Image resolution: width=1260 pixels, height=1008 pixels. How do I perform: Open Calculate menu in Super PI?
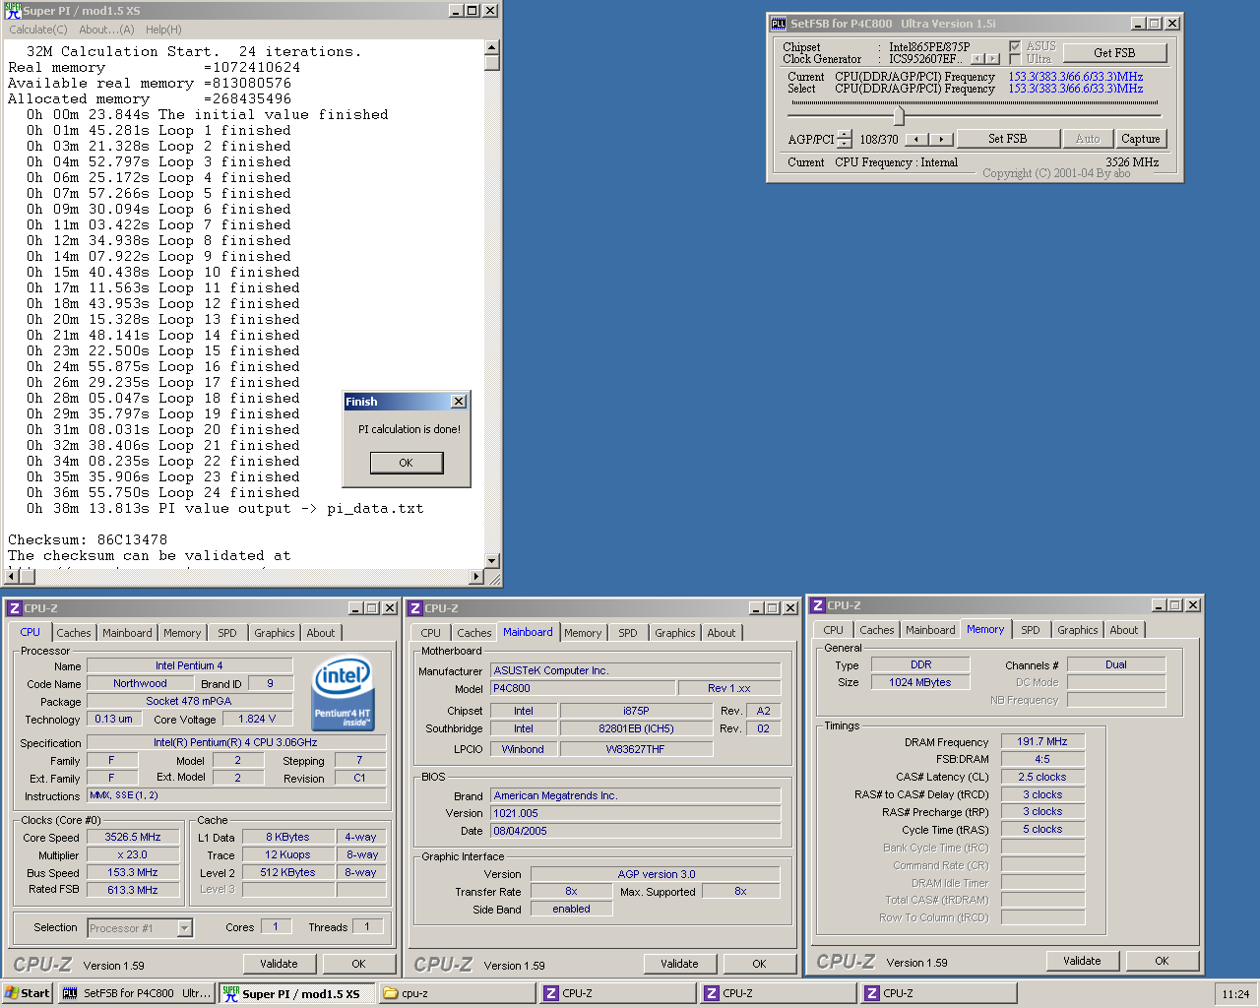pos(38,30)
